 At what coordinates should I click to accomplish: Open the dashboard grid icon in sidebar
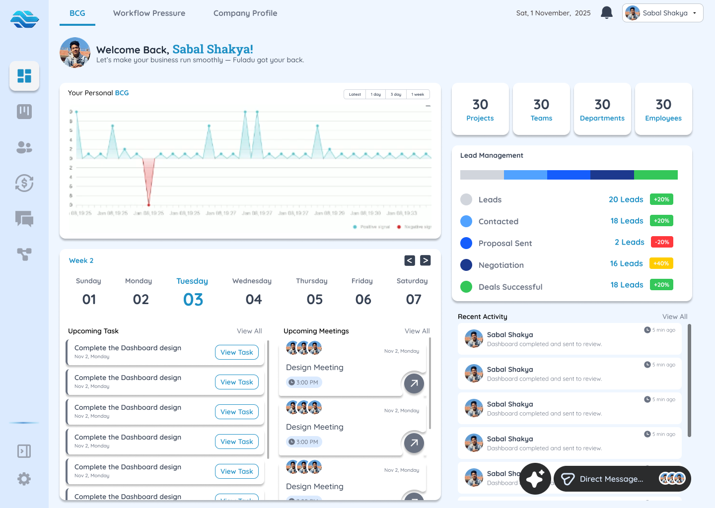pyautogui.click(x=24, y=76)
